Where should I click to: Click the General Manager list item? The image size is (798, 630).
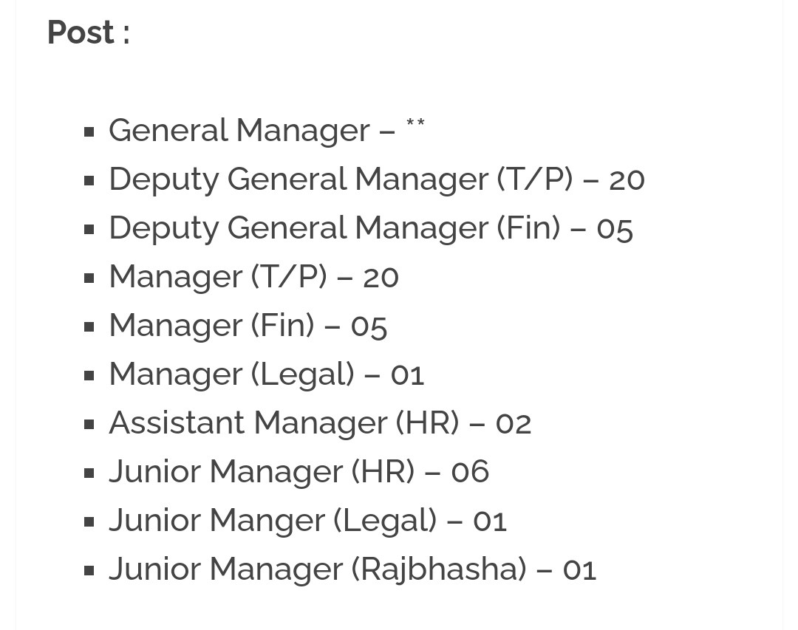tap(267, 130)
